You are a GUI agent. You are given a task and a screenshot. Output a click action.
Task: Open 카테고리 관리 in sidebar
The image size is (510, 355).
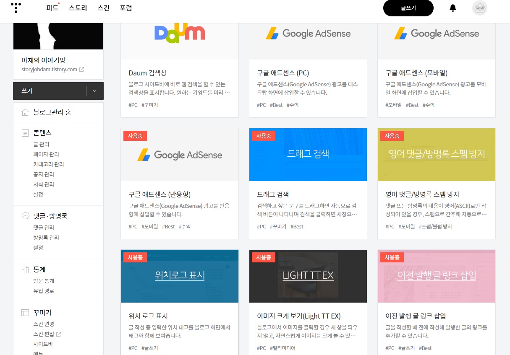tap(49, 164)
